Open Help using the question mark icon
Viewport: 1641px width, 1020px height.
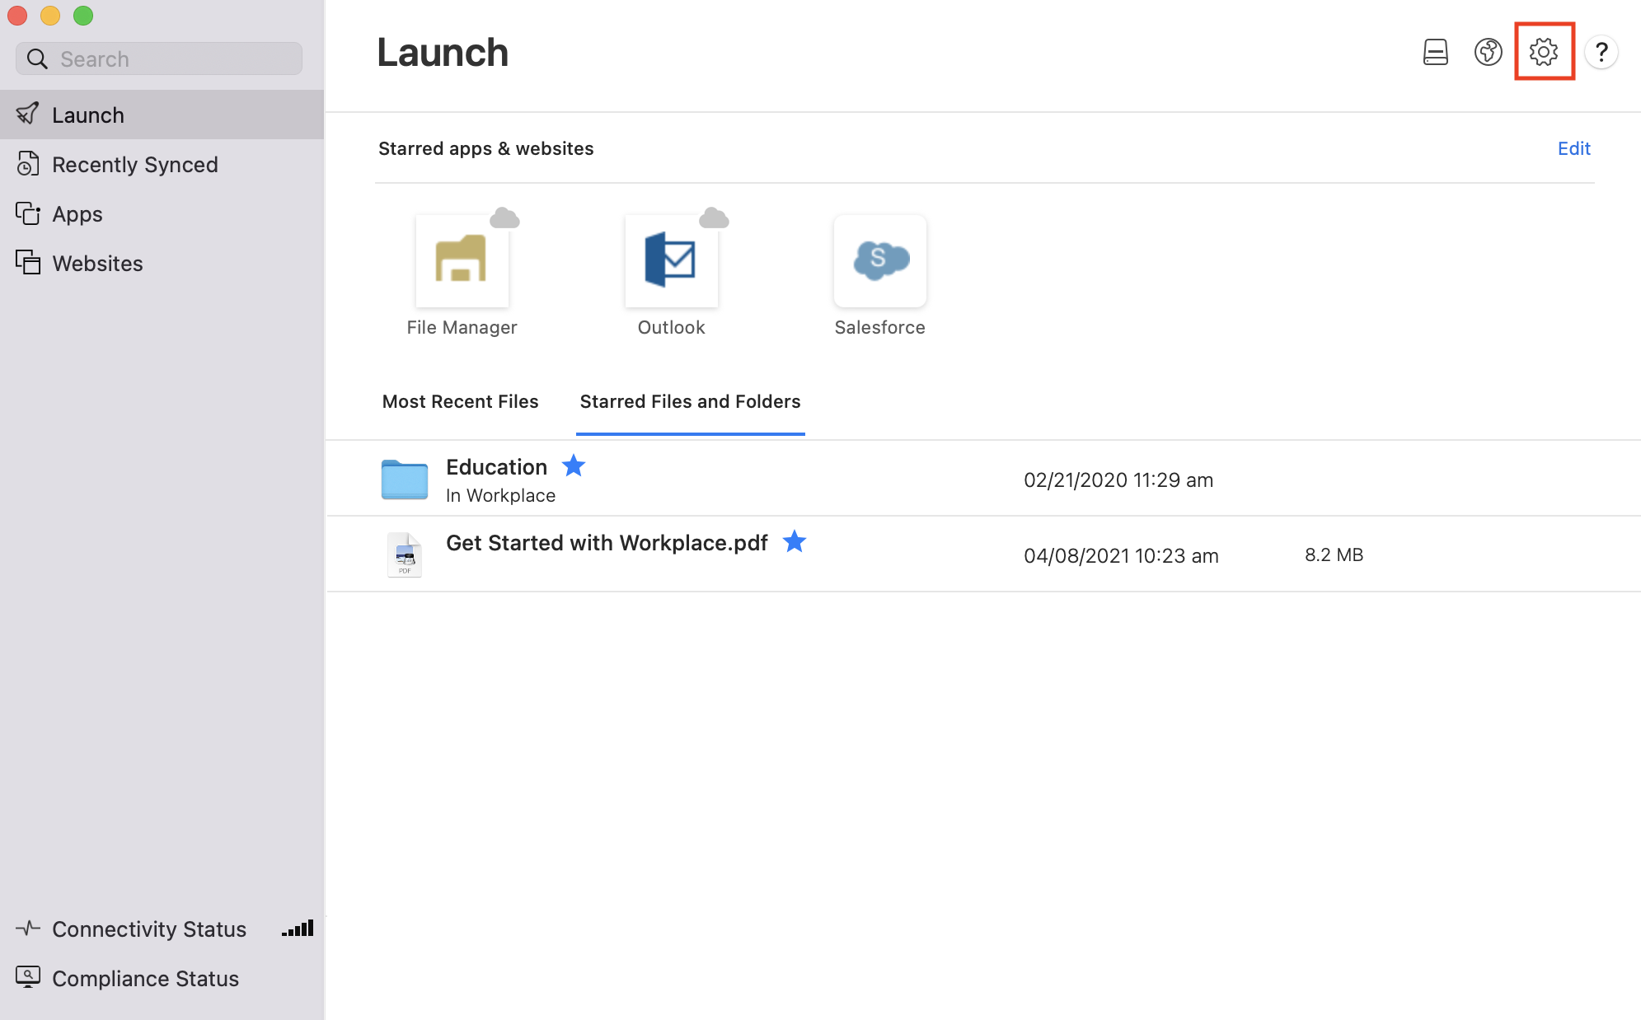(1602, 51)
